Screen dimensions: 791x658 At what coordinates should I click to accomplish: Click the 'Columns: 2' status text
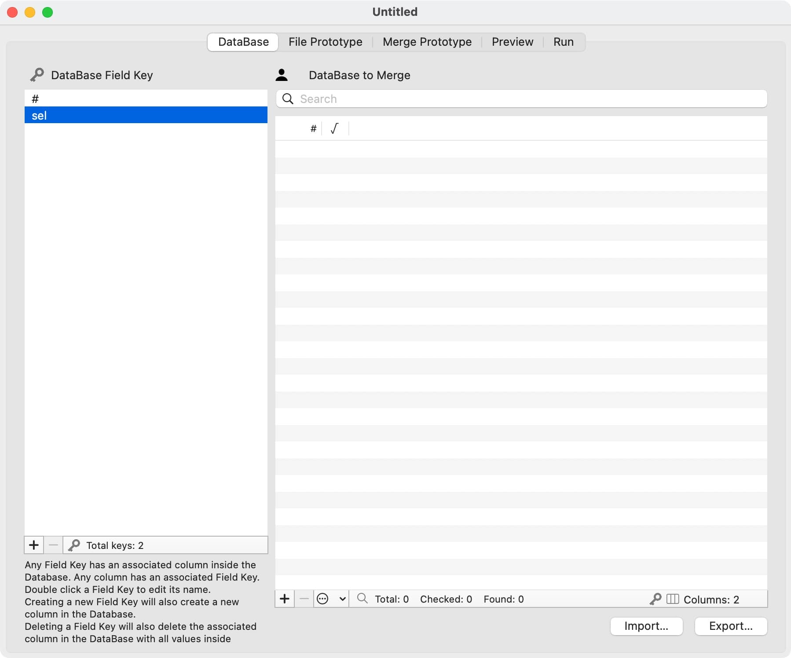click(711, 600)
